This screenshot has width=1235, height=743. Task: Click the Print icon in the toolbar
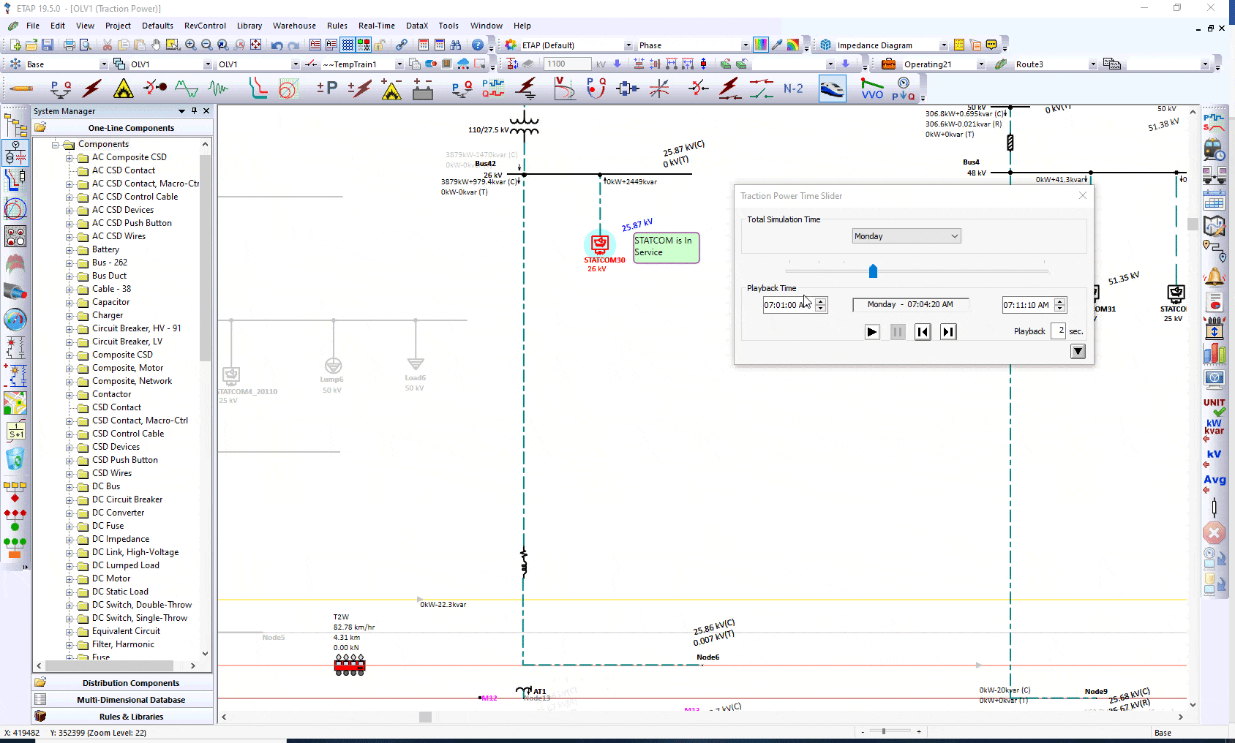(68, 44)
